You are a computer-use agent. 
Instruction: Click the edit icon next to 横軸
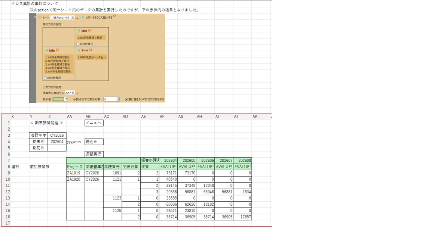[x=79, y=31]
